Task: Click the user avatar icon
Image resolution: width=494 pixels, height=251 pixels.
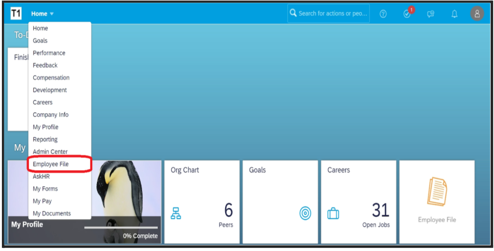Action: (477, 14)
